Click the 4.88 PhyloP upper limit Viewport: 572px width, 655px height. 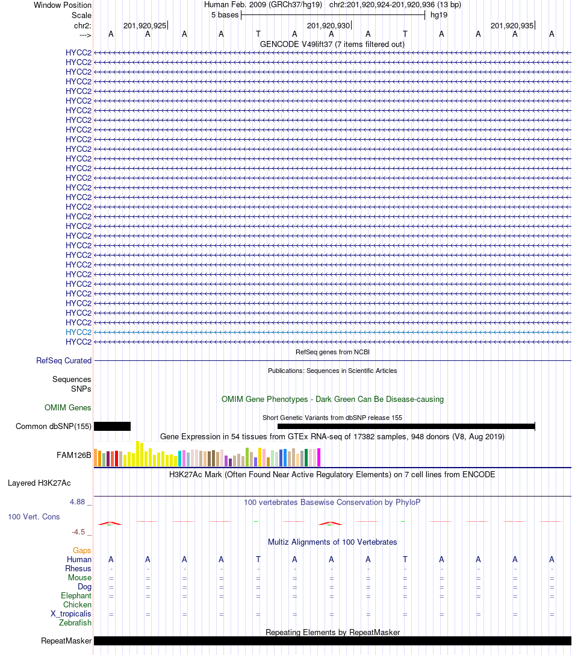click(77, 502)
